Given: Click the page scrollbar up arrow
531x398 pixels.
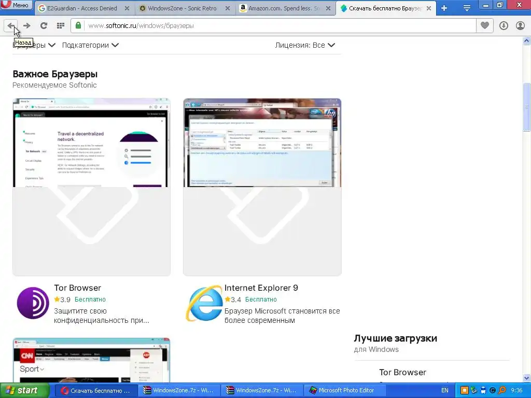Looking at the screenshot, I should (x=527, y=41).
